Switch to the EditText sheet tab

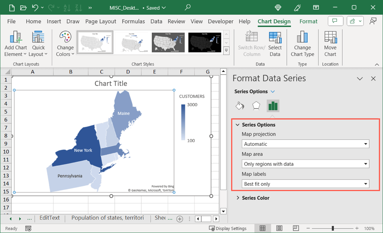click(49, 218)
